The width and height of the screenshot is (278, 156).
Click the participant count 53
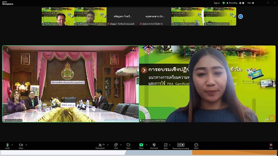point(104,144)
